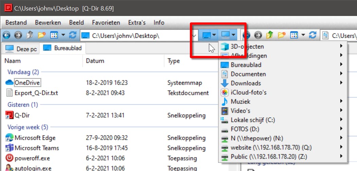The width and height of the screenshot is (357, 171).
Task: Click the poweroff.exe power icon
Action: click(10, 158)
